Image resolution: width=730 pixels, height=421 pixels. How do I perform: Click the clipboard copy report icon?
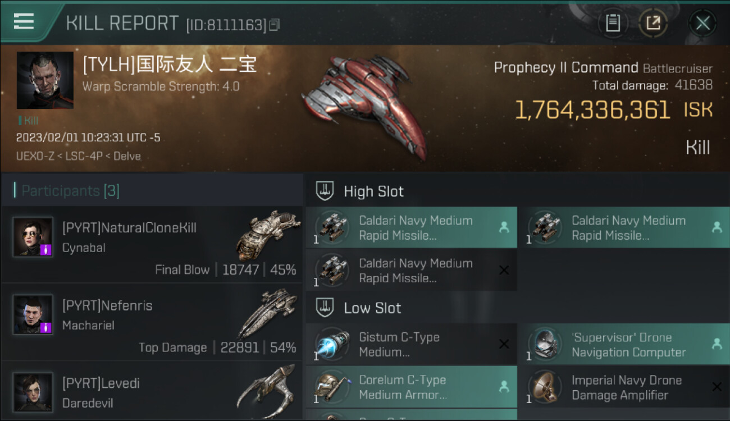click(x=613, y=23)
